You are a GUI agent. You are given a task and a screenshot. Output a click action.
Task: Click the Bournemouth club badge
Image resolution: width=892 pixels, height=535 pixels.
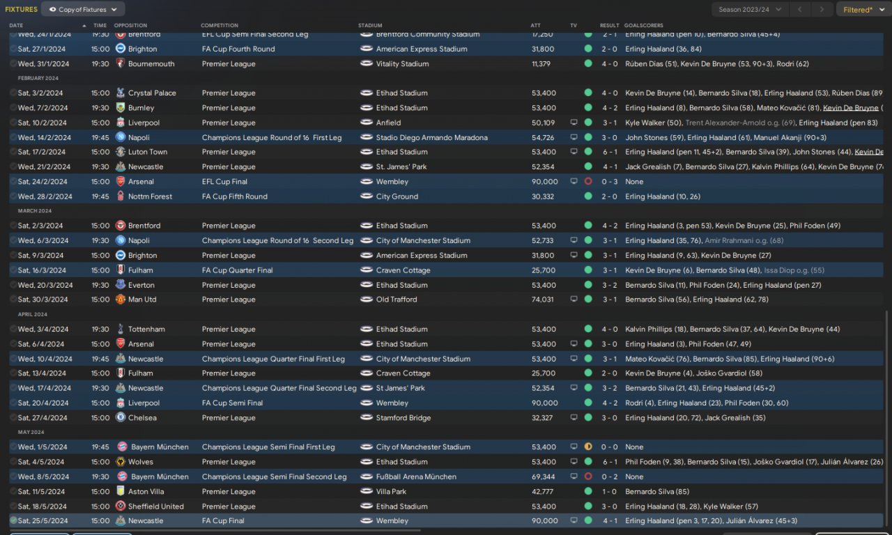coord(121,63)
